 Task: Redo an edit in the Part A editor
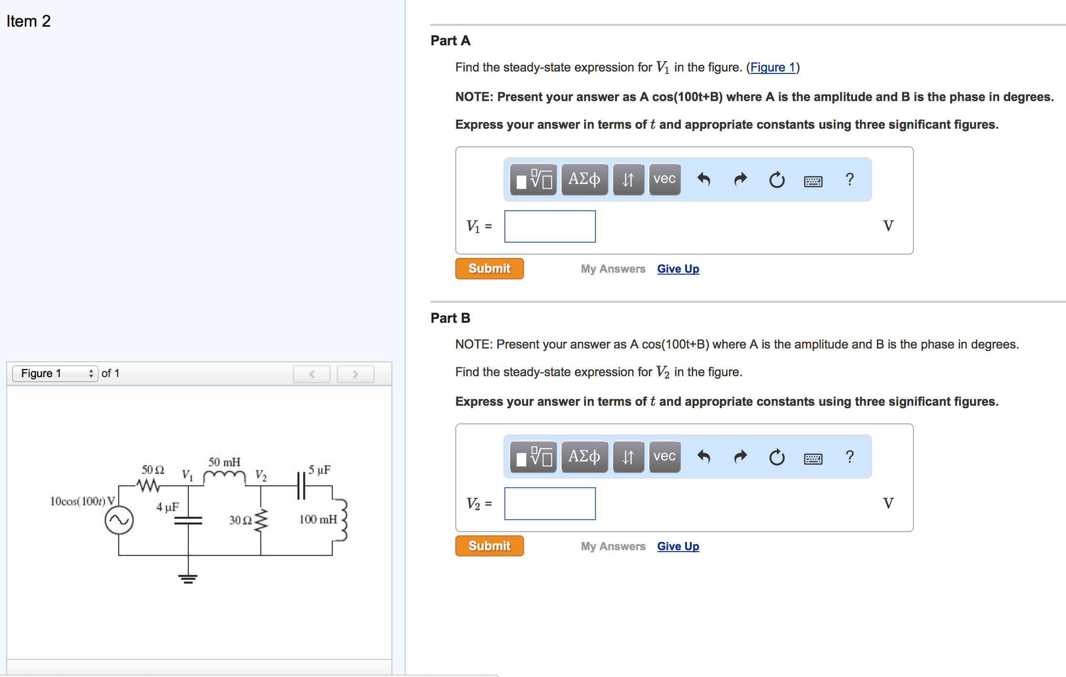tap(739, 179)
